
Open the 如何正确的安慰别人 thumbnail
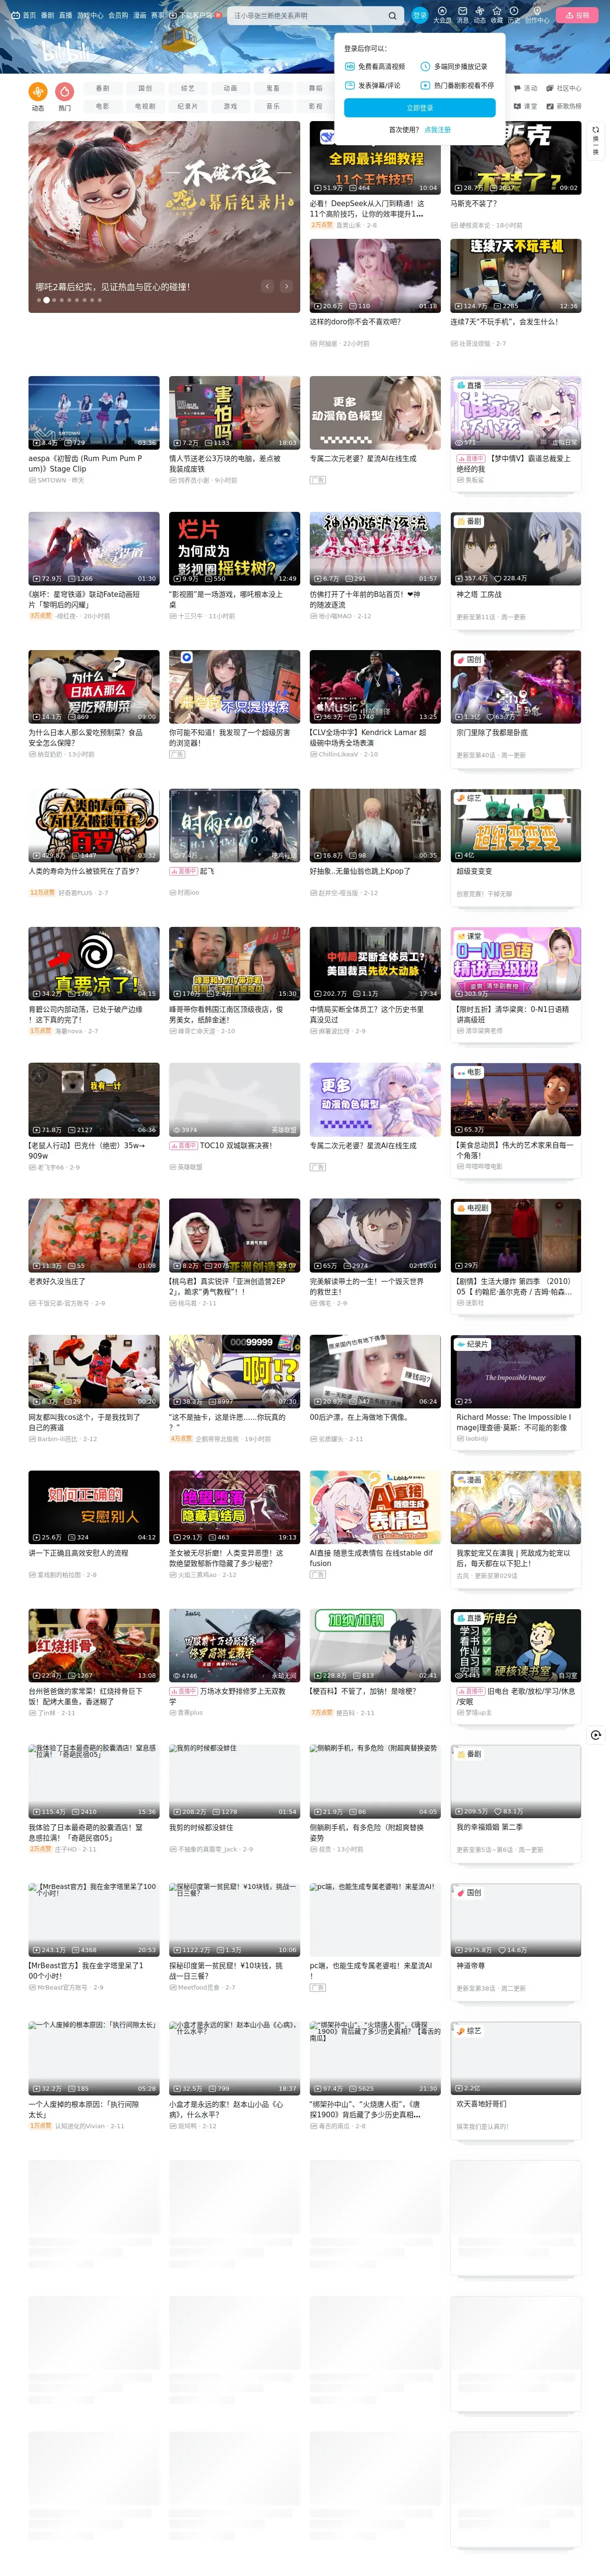(x=94, y=1507)
